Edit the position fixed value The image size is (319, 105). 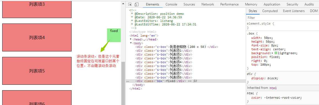(x=274, y=57)
